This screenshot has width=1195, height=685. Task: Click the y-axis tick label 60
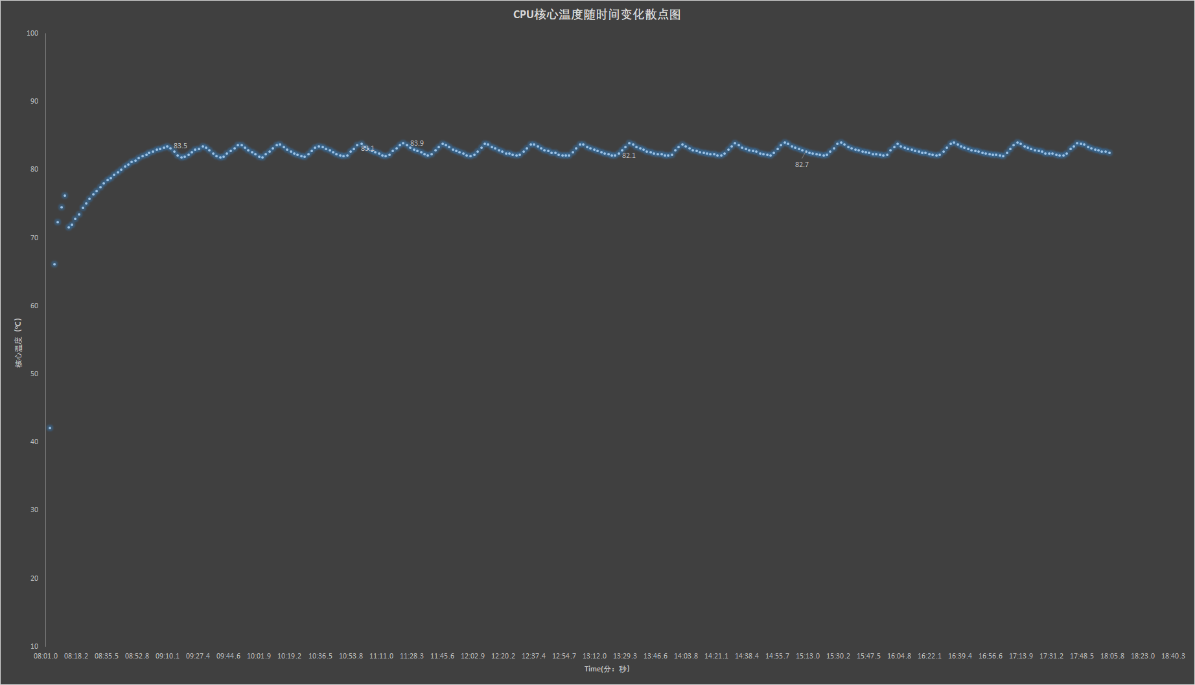[x=34, y=306]
